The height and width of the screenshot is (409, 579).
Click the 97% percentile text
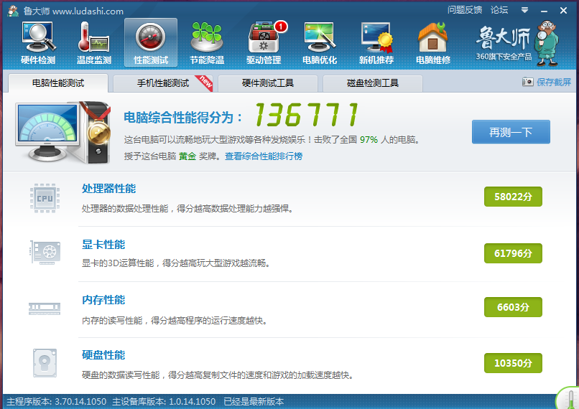369,140
